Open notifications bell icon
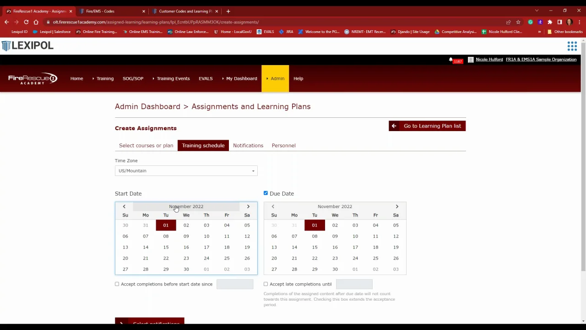This screenshot has height=330, width=586. tap(451, 60)
